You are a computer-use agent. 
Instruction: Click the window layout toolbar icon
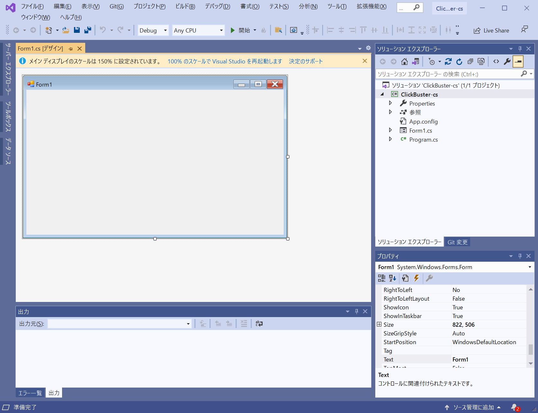tap(294, 30)
